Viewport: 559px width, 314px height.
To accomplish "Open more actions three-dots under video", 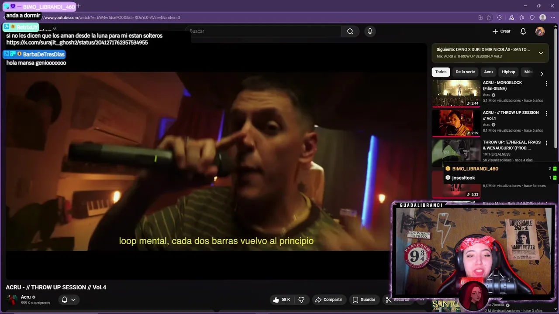I will [x=422, y=300].
